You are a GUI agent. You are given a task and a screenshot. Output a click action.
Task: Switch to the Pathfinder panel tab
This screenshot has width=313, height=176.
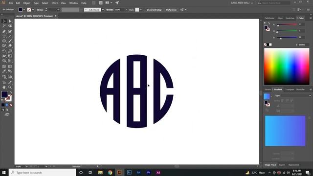pyautogui.click(x=269, y=18)
